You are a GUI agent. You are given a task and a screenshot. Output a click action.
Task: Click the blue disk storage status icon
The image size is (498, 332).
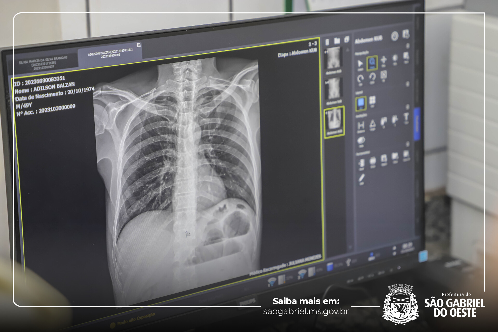330,267
